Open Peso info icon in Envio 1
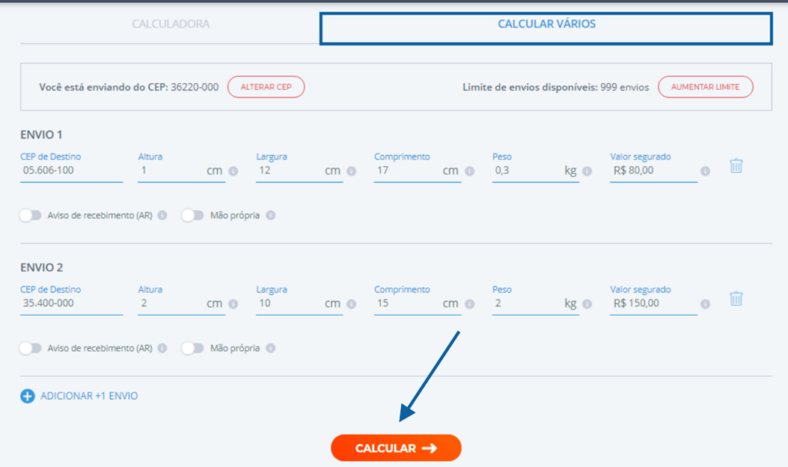The image size is (788, 467). [587, 171]
